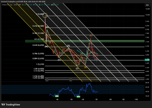Click the 5월 time axis label
Viewport: 152px width, 108px height.
coord(71,99)
